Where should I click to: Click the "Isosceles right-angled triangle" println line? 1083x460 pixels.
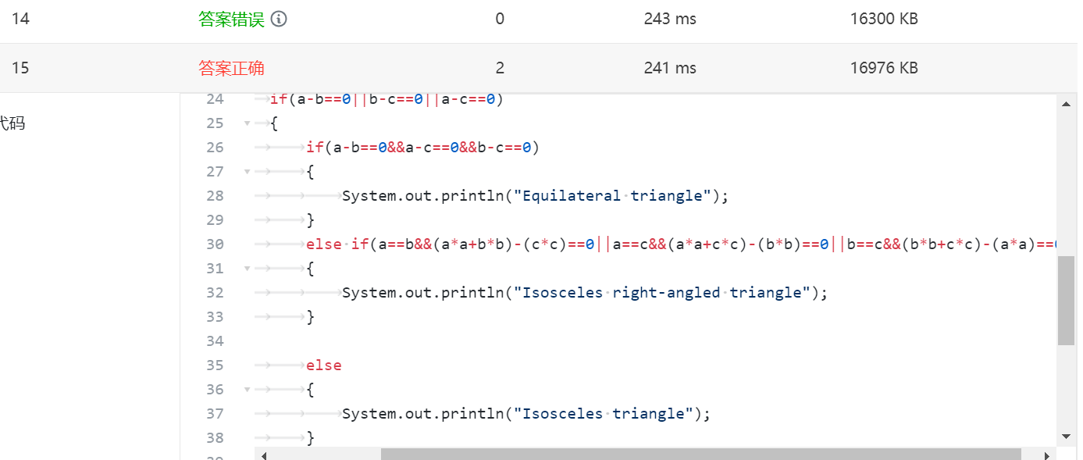coord(584,293)
